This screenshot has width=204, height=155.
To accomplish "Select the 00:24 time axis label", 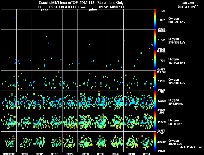I will 70,154.
